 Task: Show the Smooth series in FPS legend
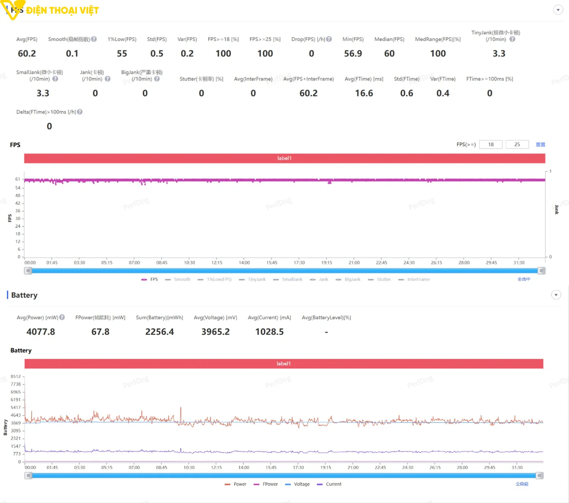178,279
